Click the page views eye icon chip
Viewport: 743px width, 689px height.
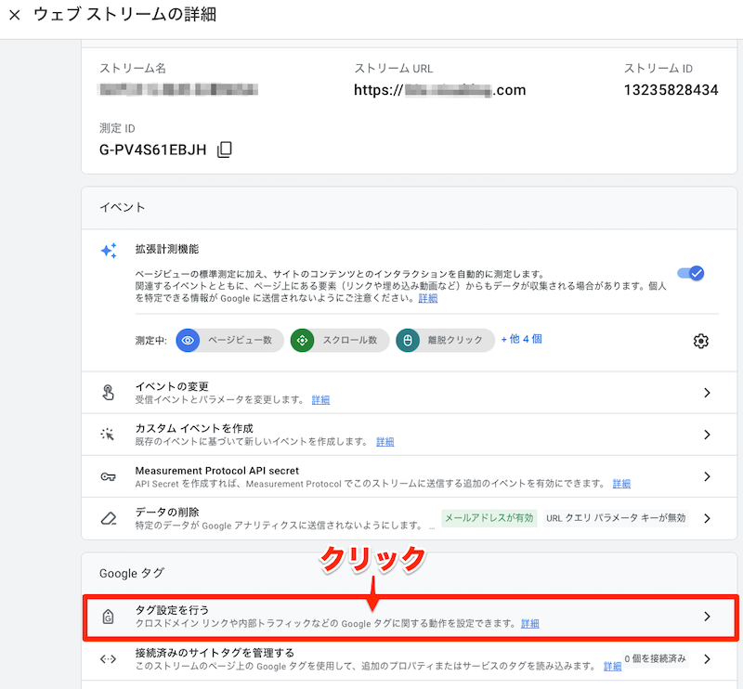pos(189,341)
